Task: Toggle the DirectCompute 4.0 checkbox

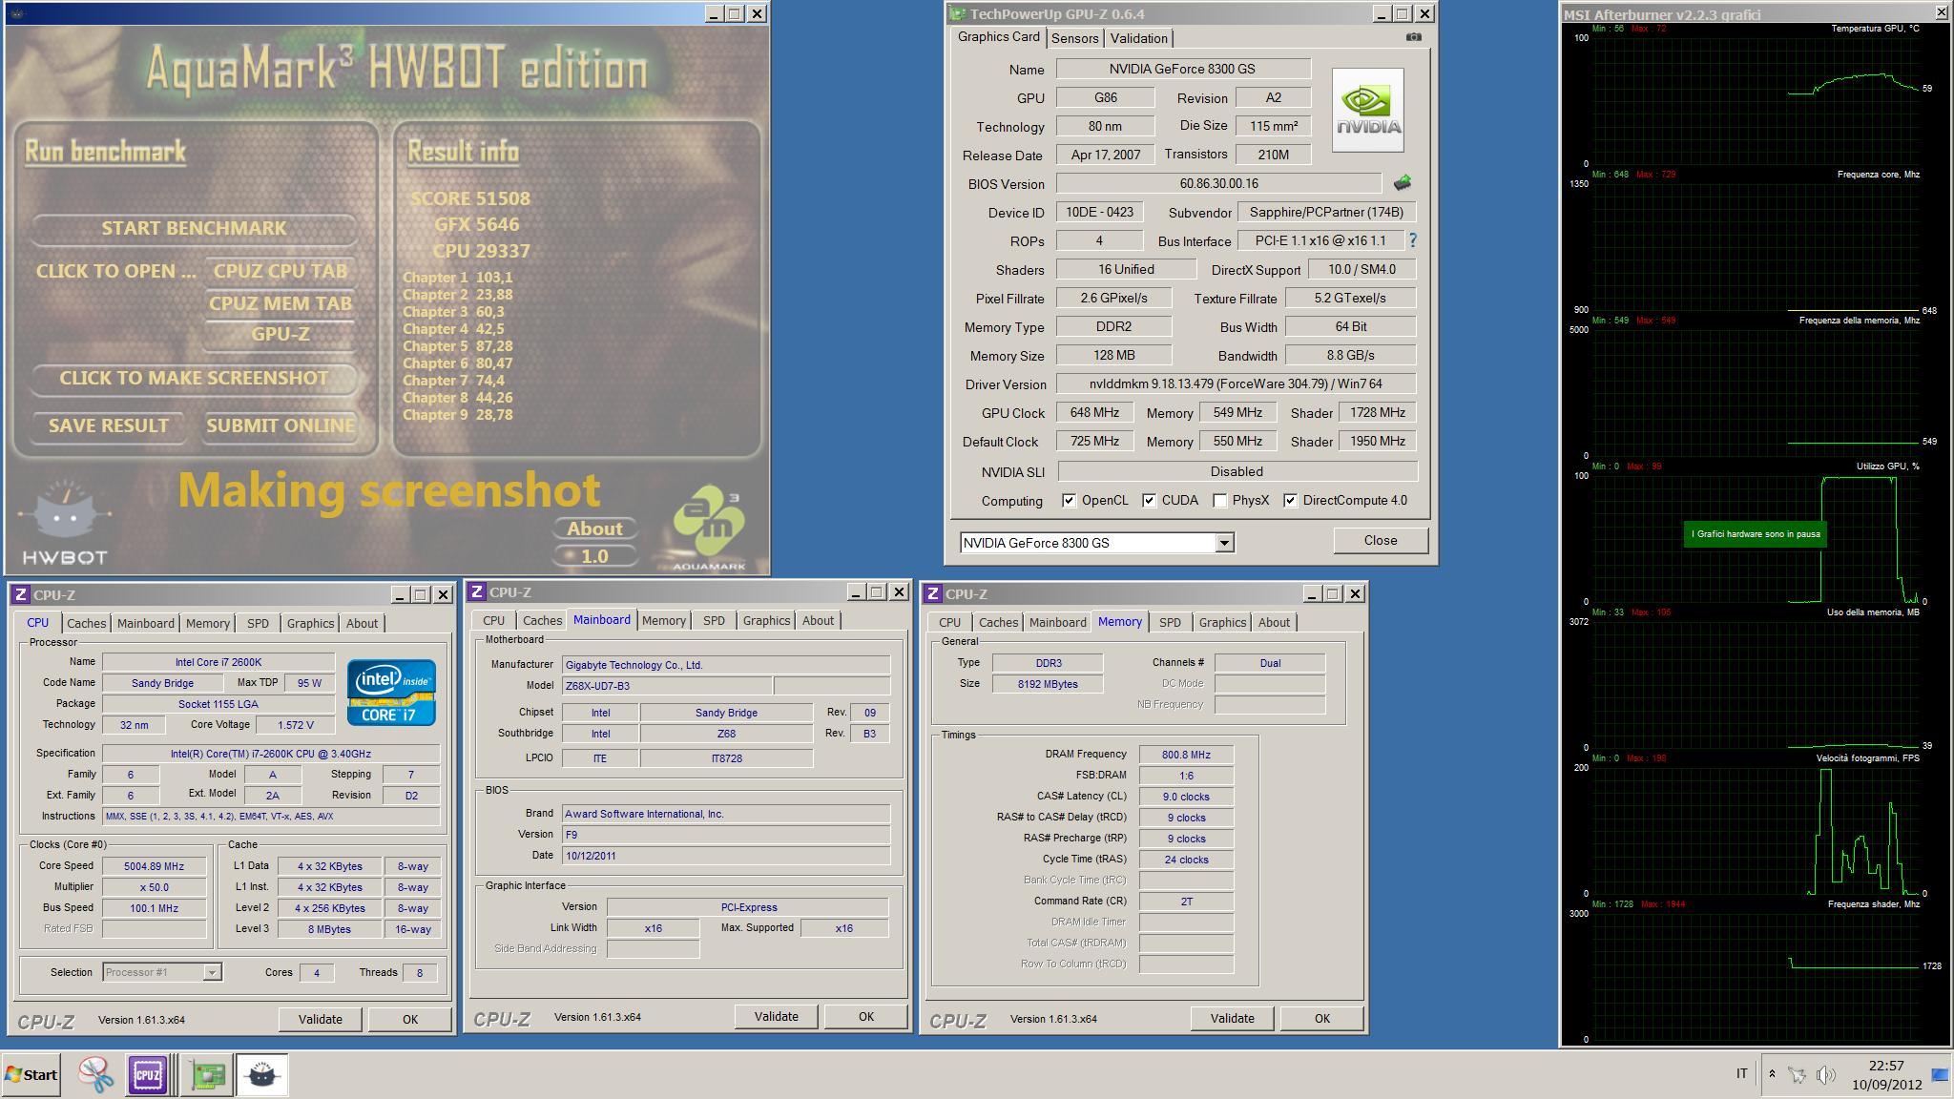Action: point(1290,500)
